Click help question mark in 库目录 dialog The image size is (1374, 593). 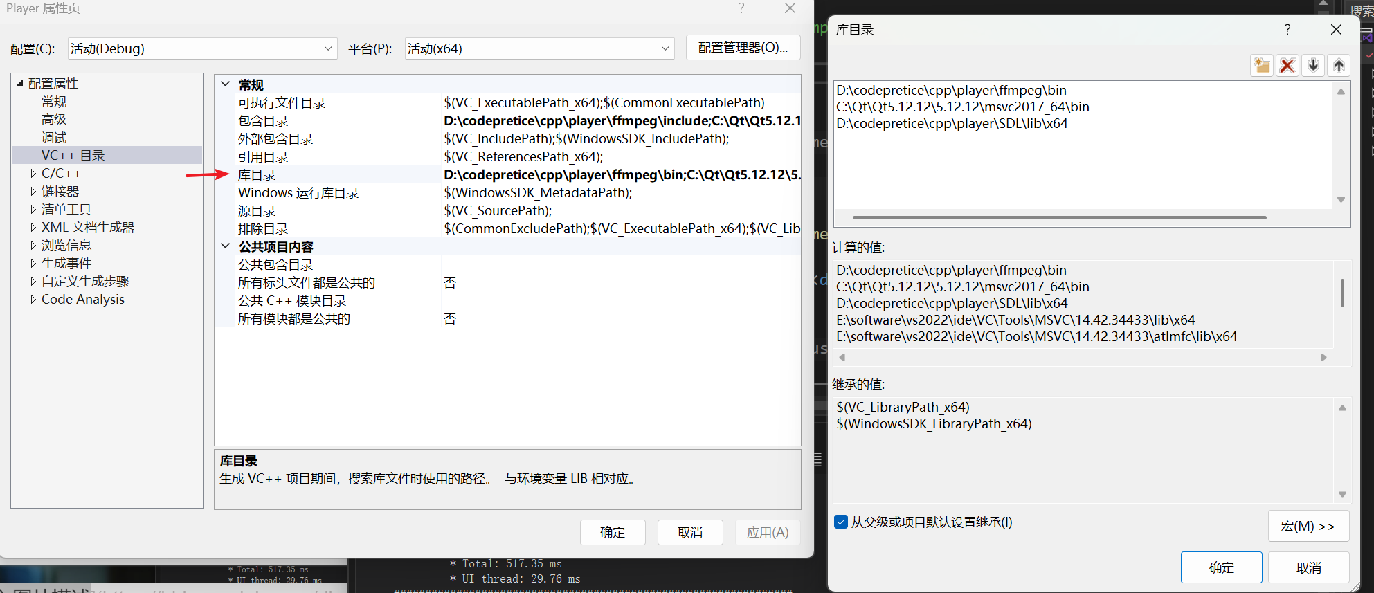[1287, 29]
